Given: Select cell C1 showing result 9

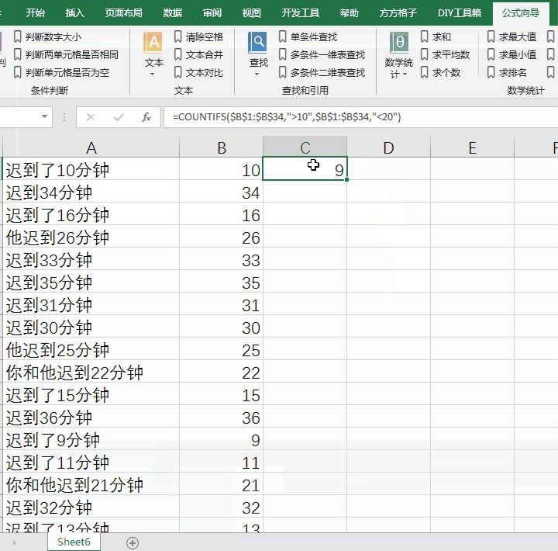Looking at the screenshot, I should 305,168.
